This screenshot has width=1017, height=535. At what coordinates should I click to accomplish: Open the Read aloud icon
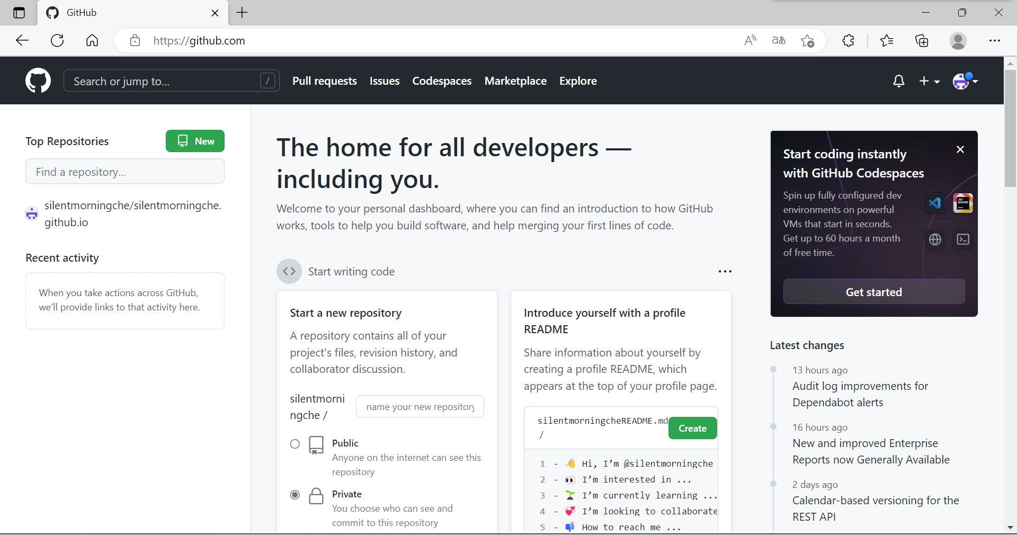pyautogui.click(x=750, y=41)
